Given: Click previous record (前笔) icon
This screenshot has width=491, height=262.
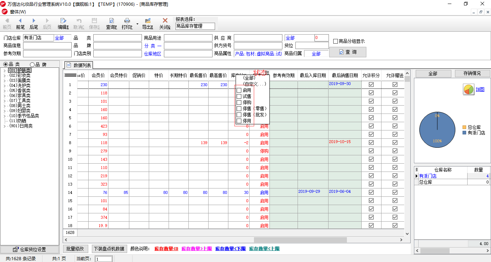Looking at the screenshot, I should (20, 21).
